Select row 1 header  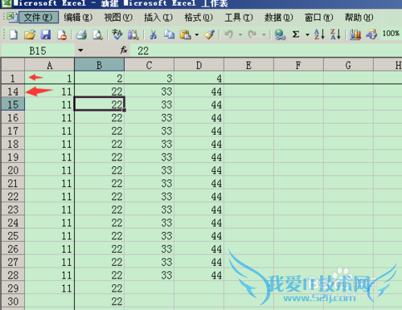point(13,78)
